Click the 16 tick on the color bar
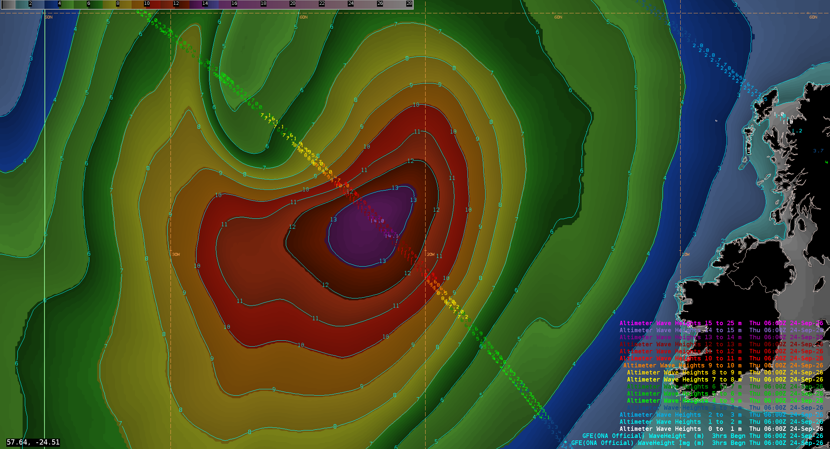The image size is (830, 449). coord(234,3)
